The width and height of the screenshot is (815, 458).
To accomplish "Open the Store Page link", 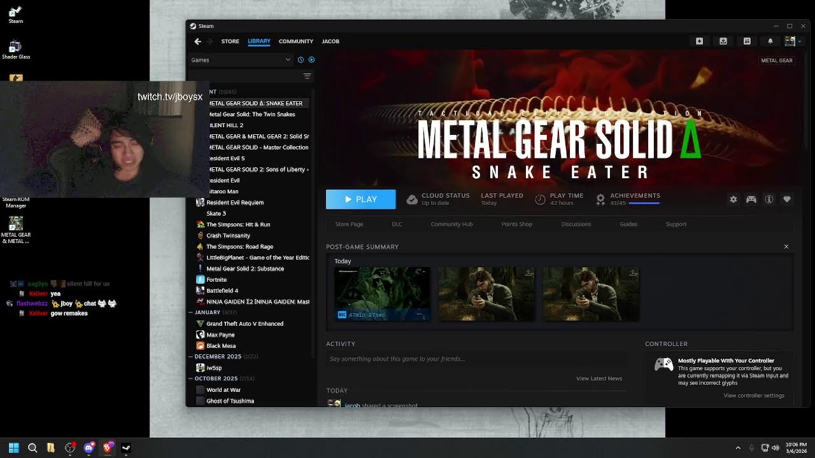I will [349, 225].
